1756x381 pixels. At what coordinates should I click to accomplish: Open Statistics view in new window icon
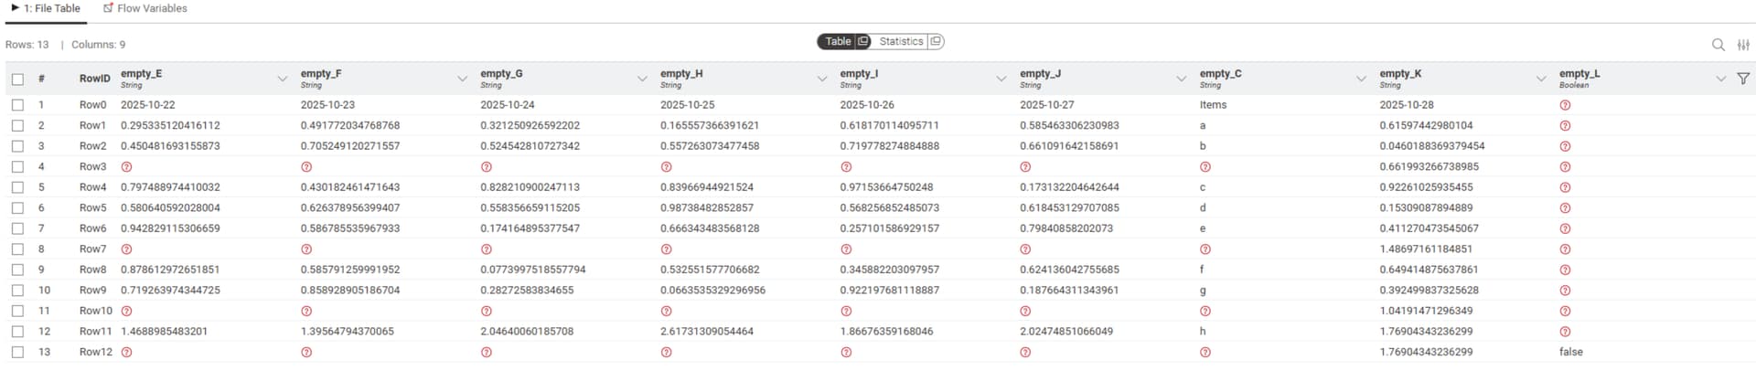tap(935, 41)
